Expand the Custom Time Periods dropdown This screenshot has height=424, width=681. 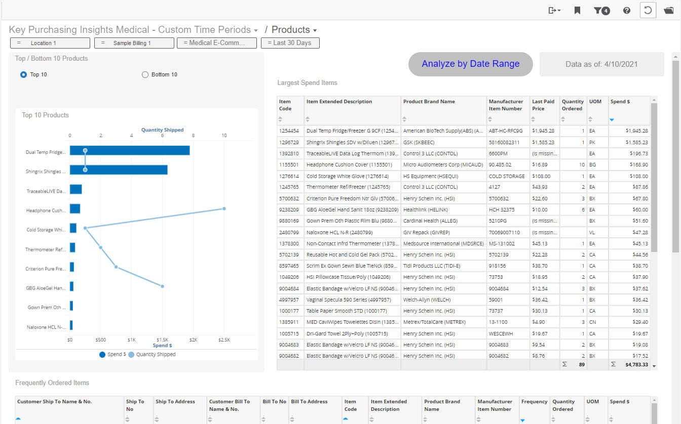(256, 31)
